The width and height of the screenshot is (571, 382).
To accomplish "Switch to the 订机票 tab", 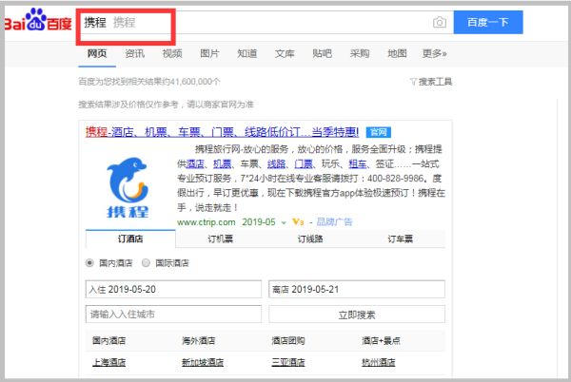I will [x=220, y=239].
